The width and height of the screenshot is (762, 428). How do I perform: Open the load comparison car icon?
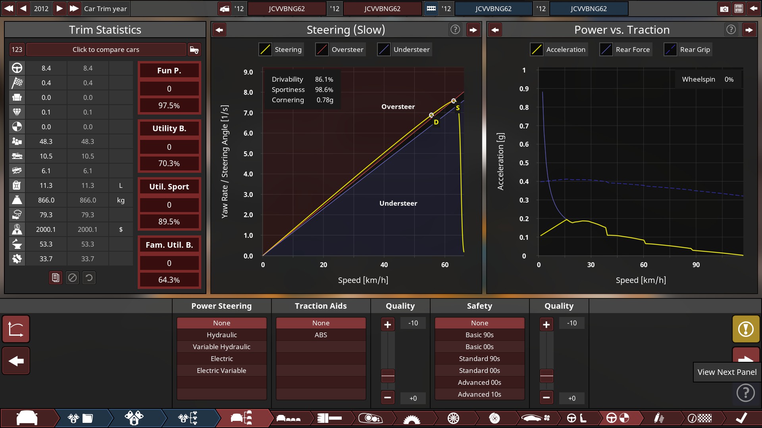194,50
